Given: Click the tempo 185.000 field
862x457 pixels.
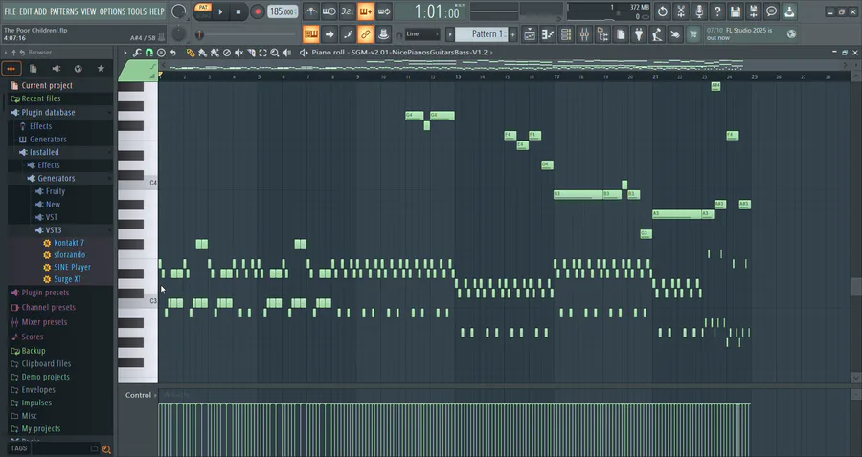Looking at the screenshot, I should [x=283, y=11].
